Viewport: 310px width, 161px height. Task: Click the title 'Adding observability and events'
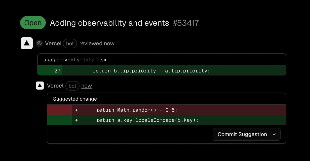pos(109,23)
